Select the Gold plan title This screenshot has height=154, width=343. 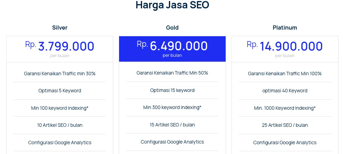(x=172, y=28)
